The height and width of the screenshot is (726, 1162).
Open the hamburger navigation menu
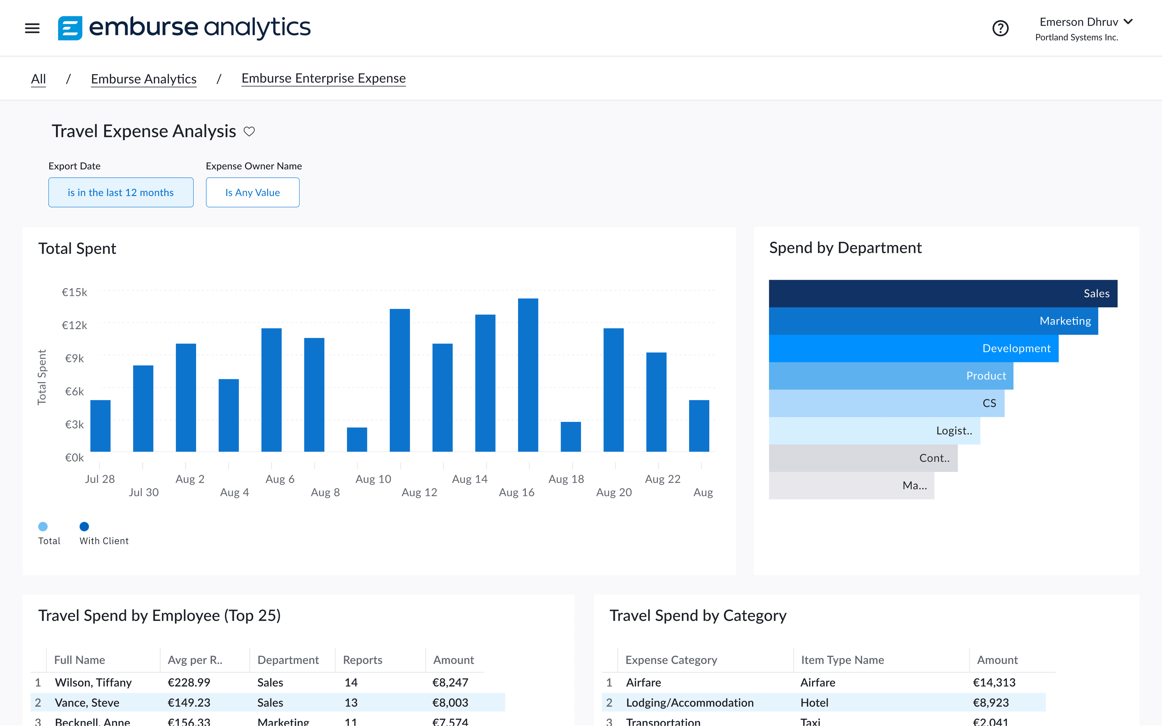pos(32,28)
